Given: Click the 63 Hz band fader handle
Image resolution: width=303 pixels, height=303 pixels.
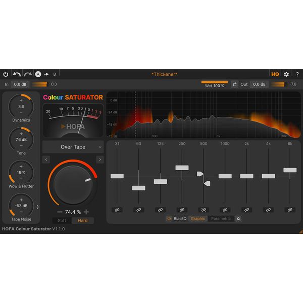Looking at the screenshot, I should pos(139,188).
